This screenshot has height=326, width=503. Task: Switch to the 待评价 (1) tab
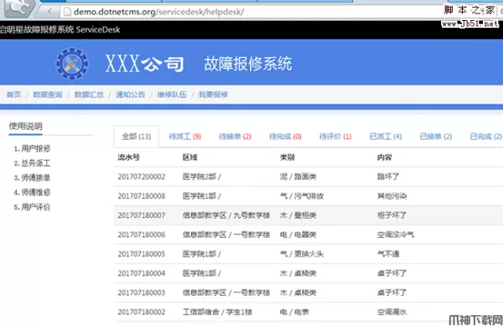[x=335, y=137]
